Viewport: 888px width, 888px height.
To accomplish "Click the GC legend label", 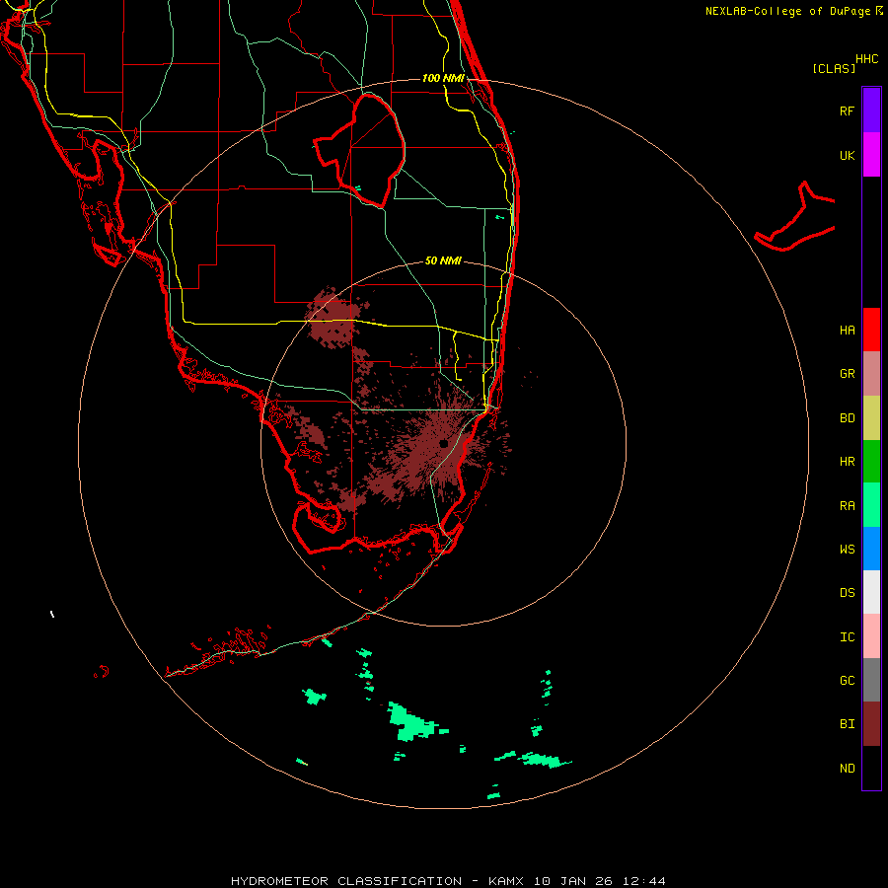I will tap(847, 681).
